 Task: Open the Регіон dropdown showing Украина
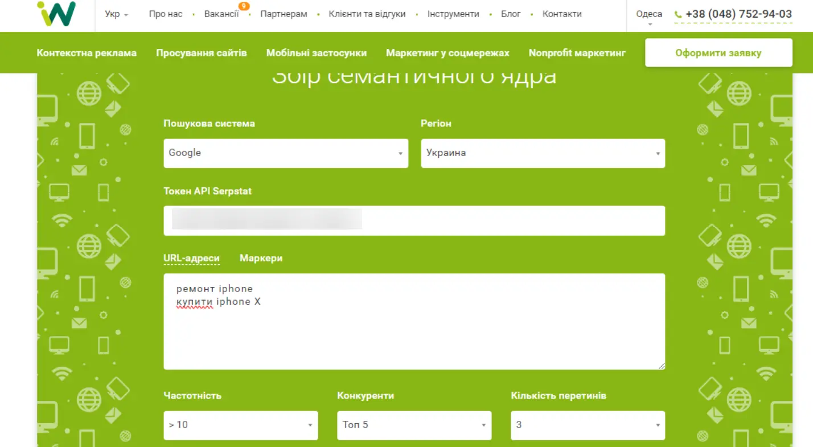pyautogui.click(x=543, y=153)
